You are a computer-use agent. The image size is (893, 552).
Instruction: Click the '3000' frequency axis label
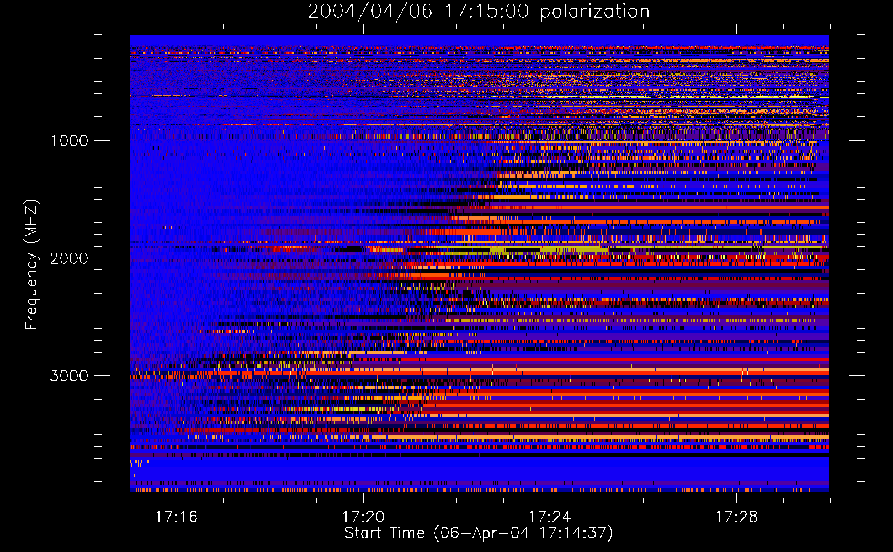[69, 376]
